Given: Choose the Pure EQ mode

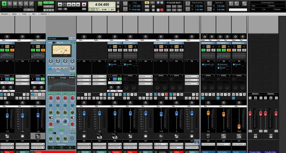Looking at the screenshot, I should pos(51,78).
